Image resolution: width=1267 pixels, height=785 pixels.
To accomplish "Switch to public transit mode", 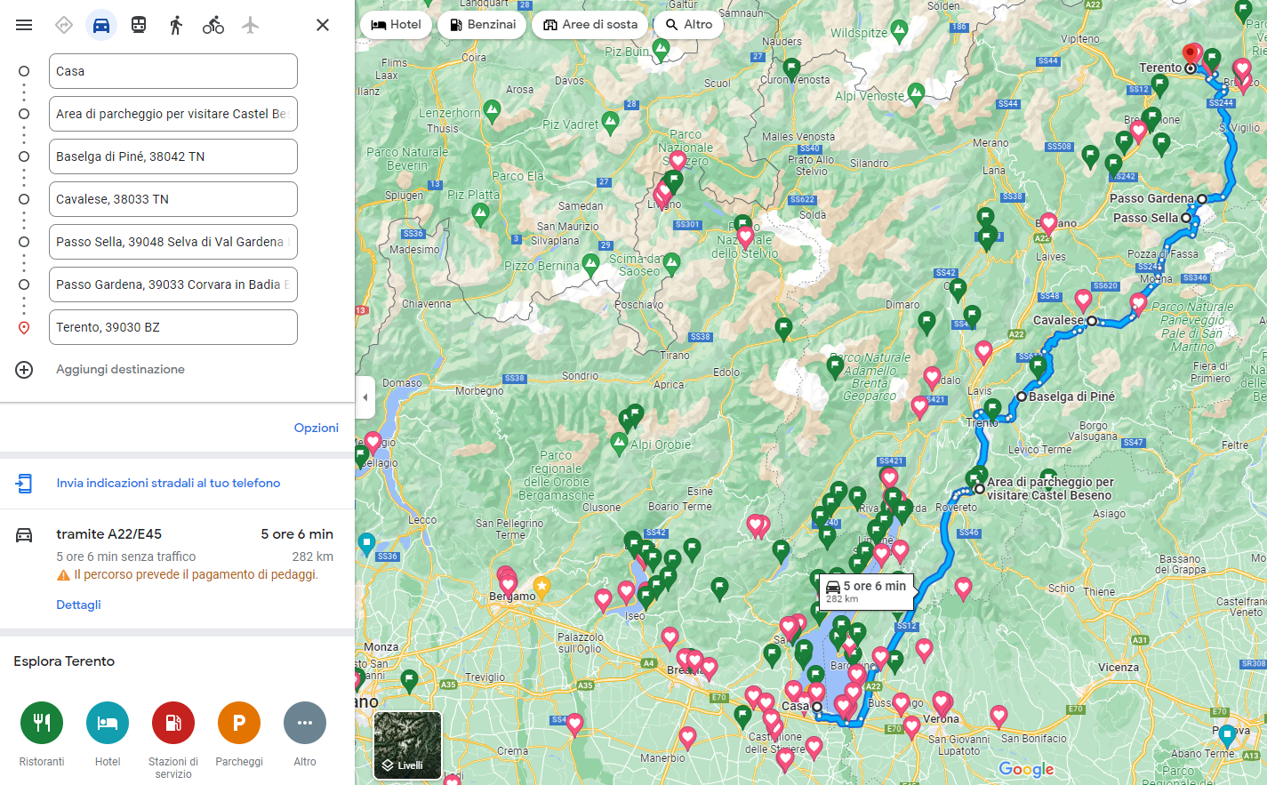I will point(139,25).
